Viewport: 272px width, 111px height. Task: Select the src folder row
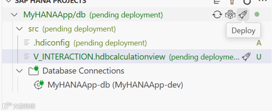click(x=137, y=29)
